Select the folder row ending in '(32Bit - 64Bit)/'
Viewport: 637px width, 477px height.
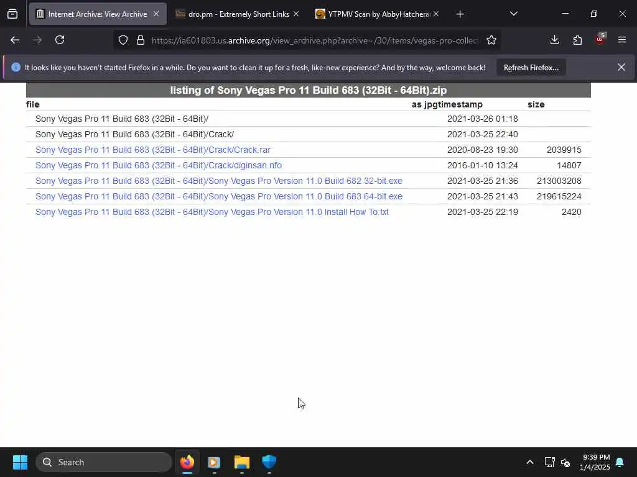(x=309, y=119)
